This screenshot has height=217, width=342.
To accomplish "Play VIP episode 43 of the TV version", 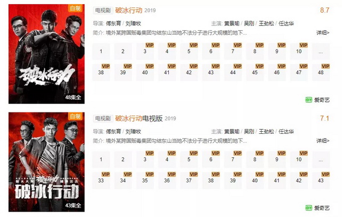I will (321, 180).
